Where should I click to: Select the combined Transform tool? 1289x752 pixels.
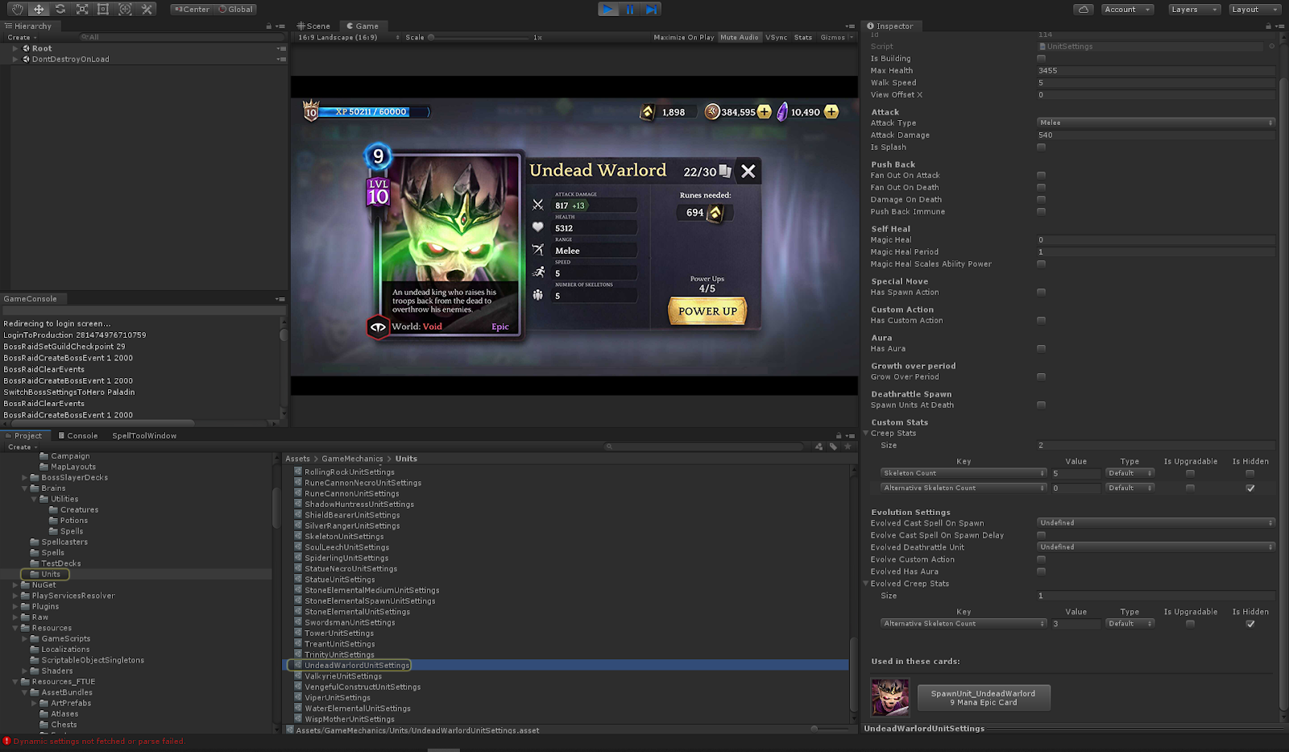[x=125, y=9]
